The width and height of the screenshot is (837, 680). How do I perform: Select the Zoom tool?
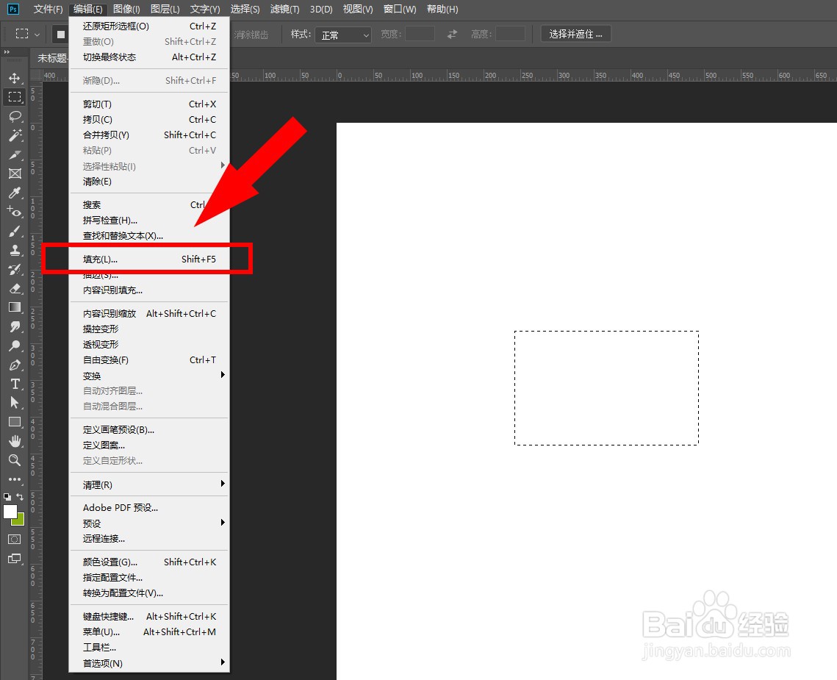point(15,460)
